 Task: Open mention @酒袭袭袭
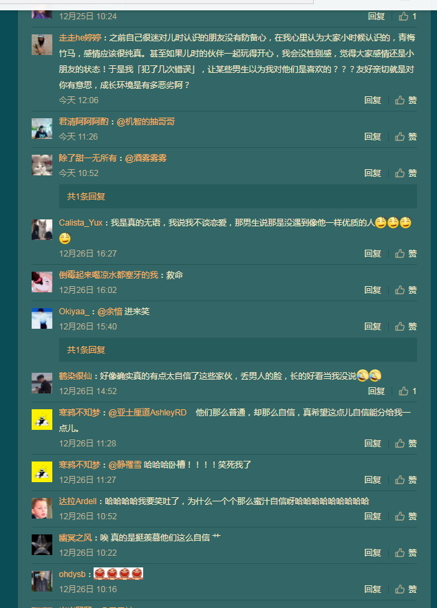click(146, 158)
